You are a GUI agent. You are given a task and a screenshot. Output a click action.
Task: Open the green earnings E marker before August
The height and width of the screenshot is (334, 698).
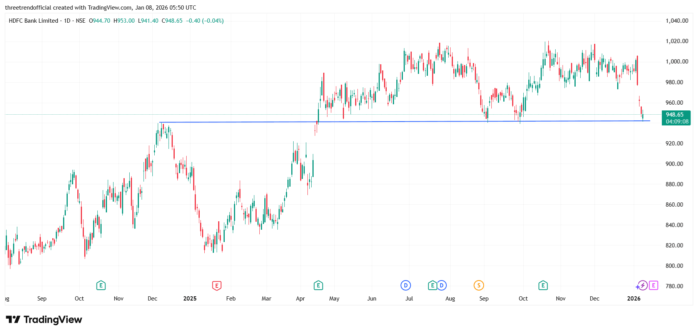[432, 286]
